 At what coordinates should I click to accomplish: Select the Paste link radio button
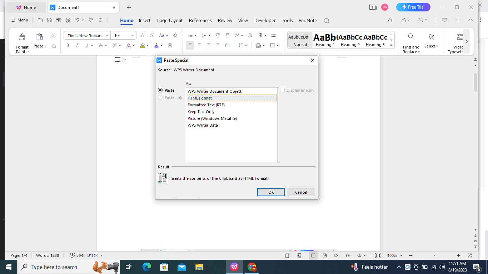(x=160, y=97)
